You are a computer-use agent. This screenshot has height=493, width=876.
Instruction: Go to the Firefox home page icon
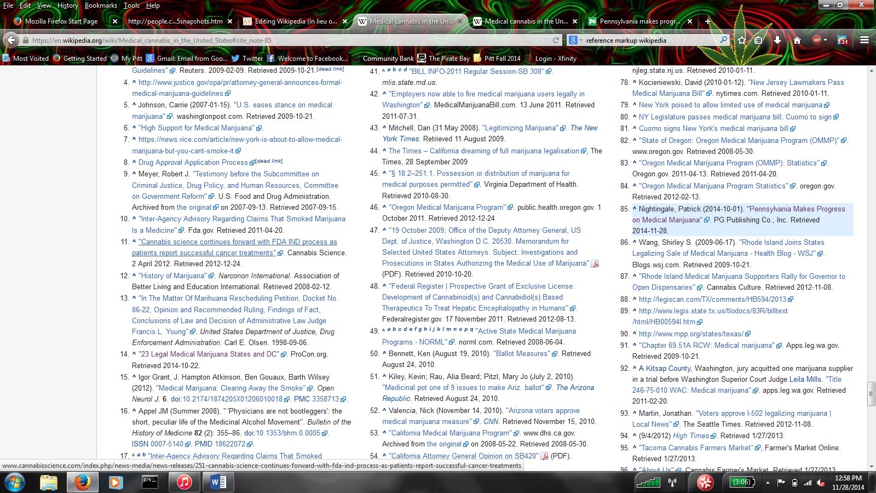797,40
